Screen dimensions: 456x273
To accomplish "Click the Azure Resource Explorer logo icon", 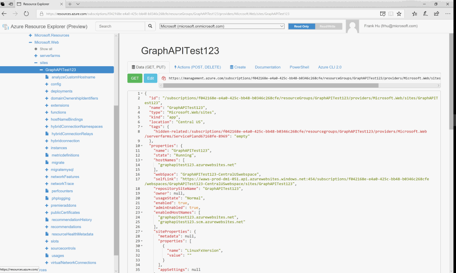I will tap(5, 27).
